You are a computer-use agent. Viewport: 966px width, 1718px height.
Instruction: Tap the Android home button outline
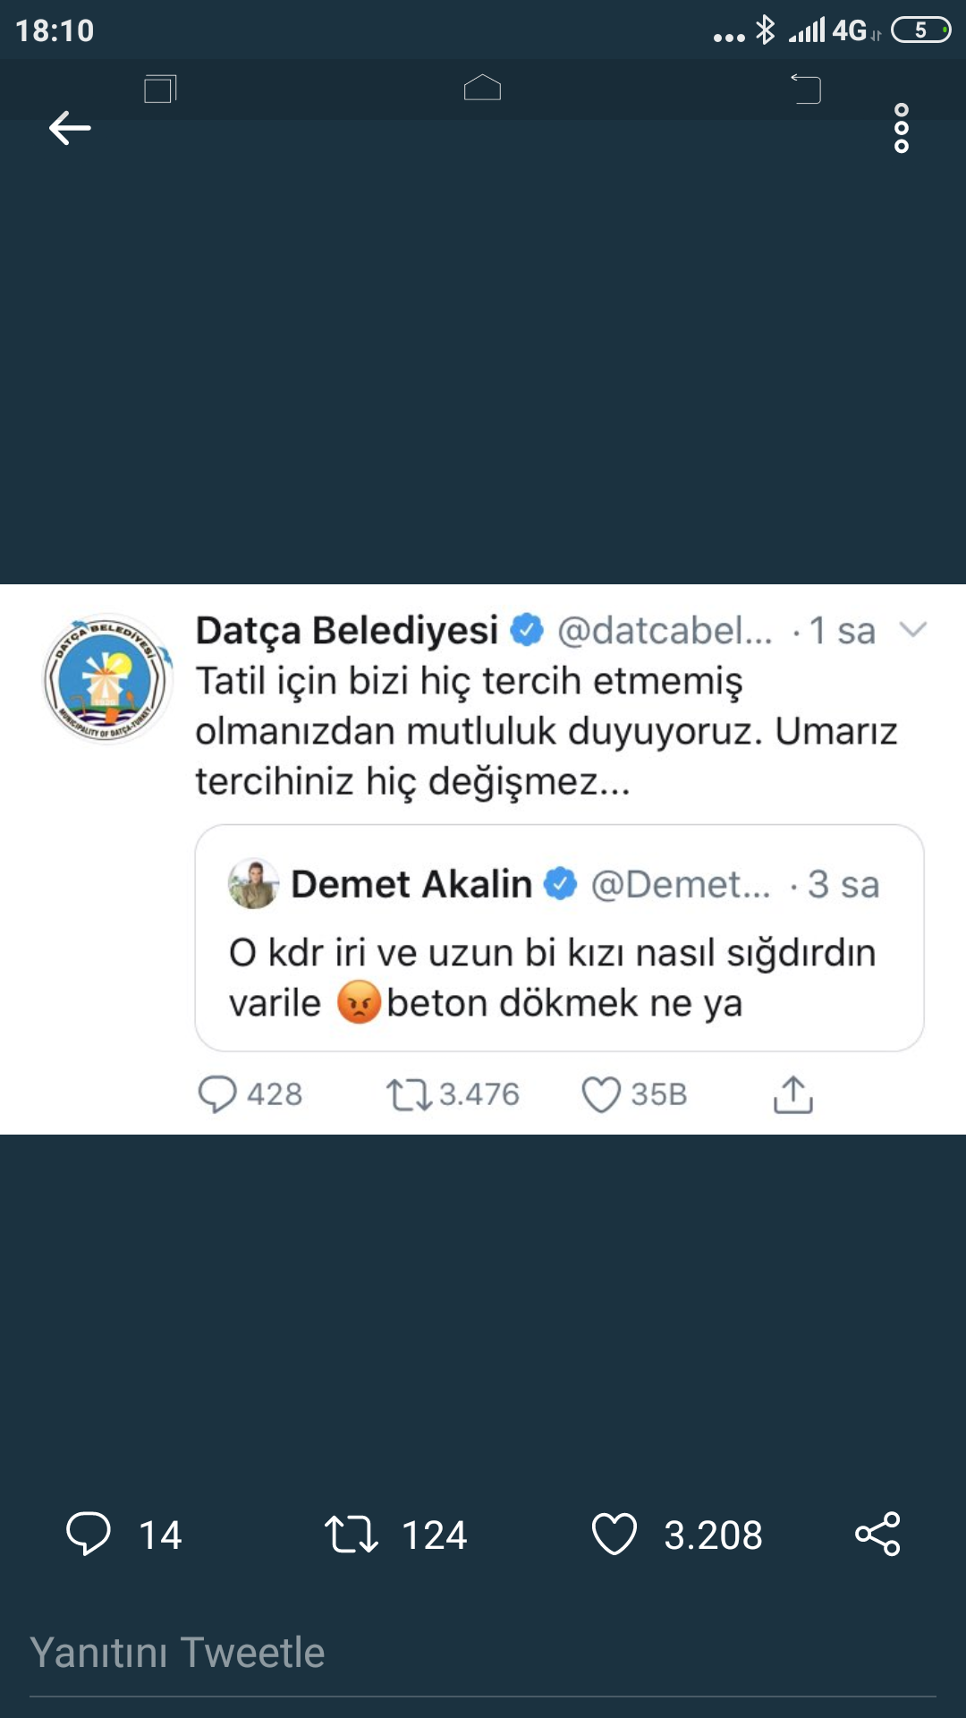tap(482, 88)
